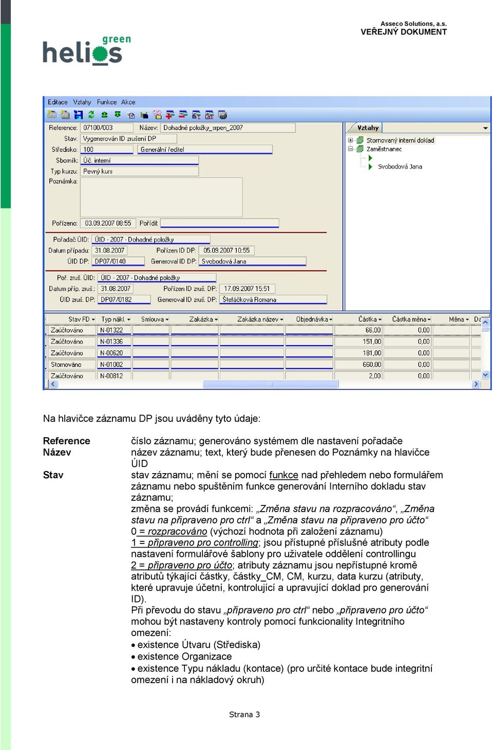
Task: Select the amount cell 660,00
Action: [358, 365]
